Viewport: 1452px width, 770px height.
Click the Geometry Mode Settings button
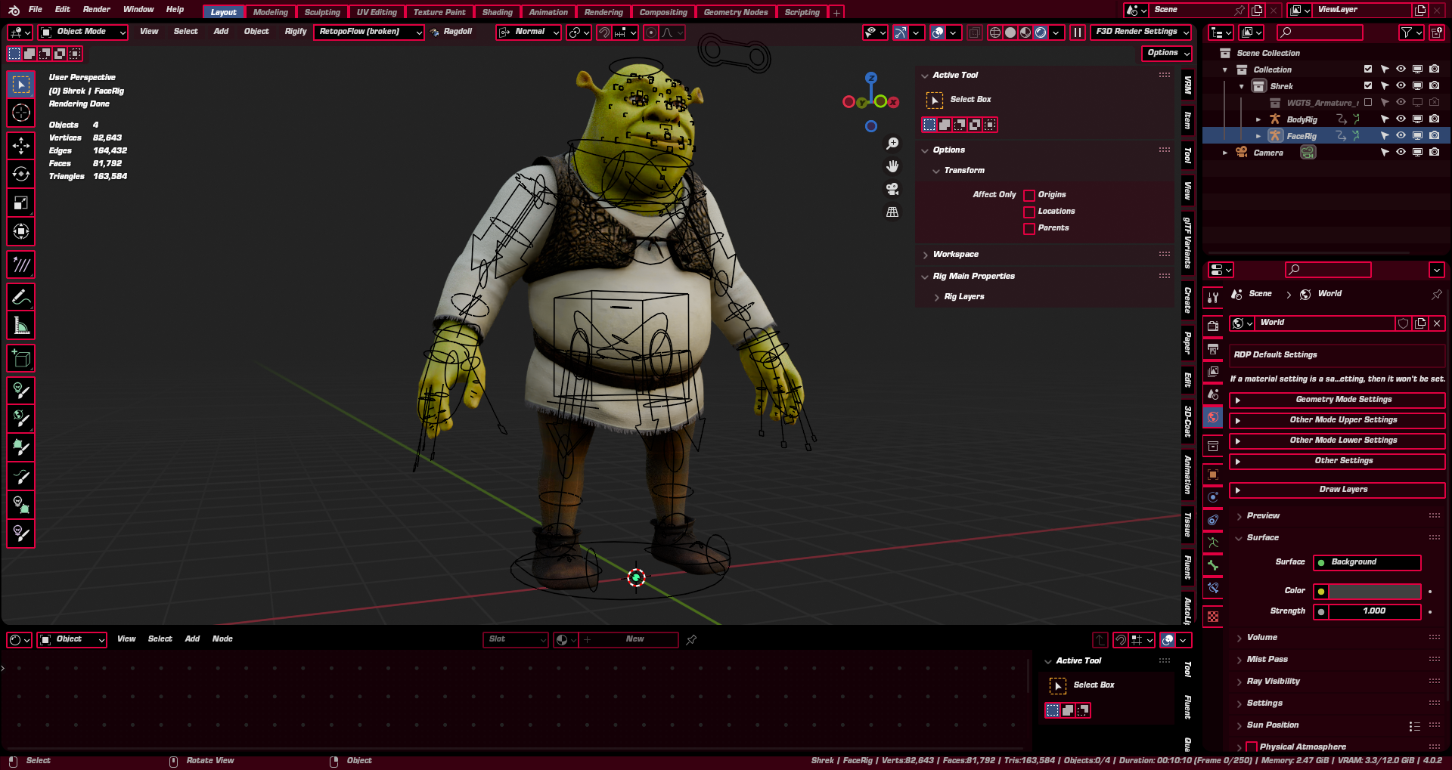tap(1337, 400)
